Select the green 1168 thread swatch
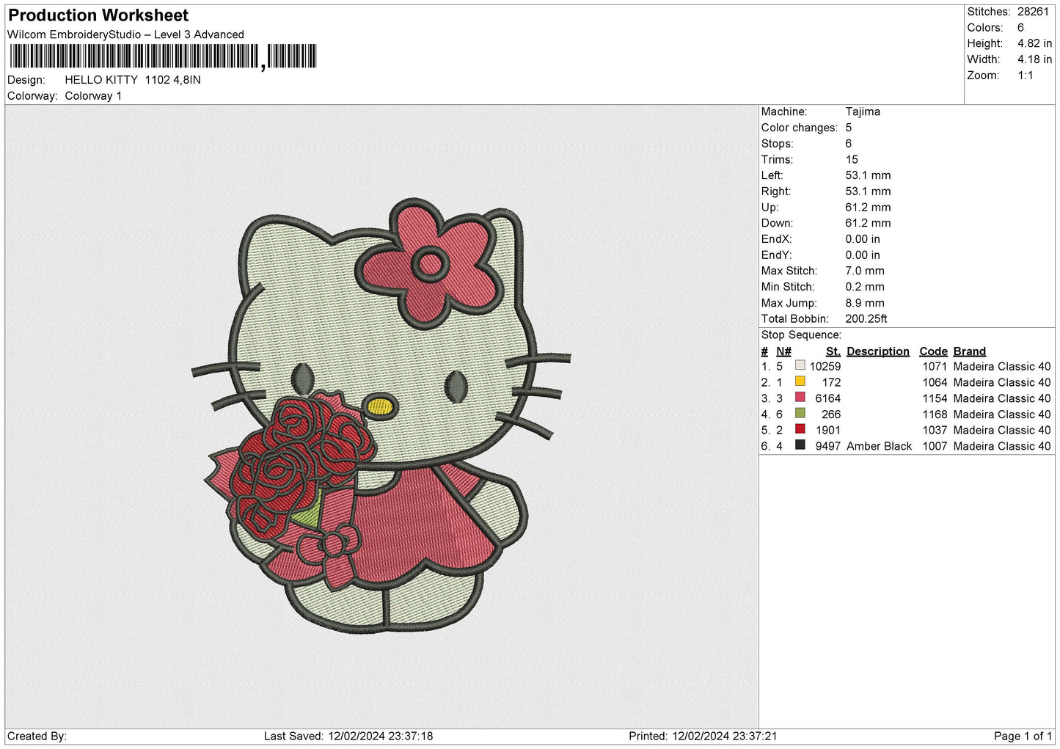The image size is (1060, 749). tap(800, 413)
